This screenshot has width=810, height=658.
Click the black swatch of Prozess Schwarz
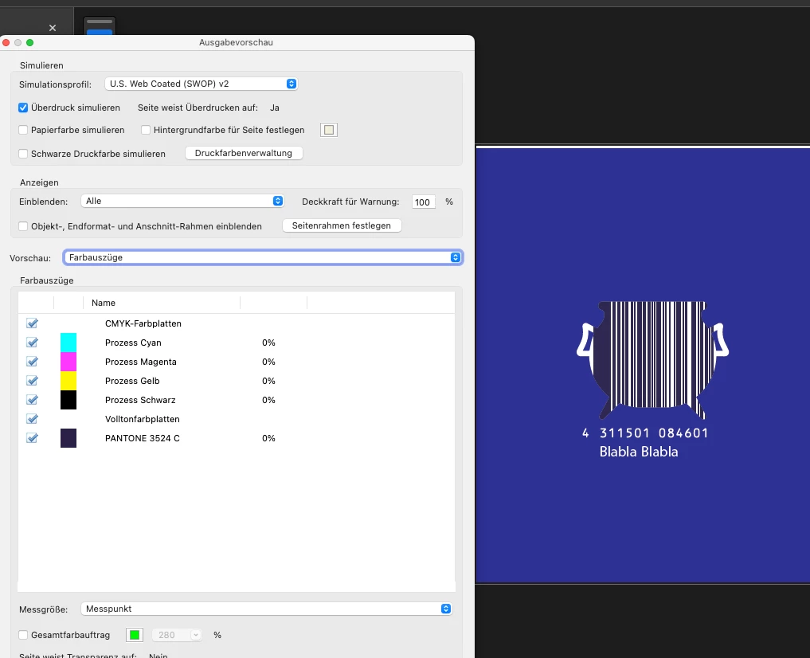pos(68,400)
